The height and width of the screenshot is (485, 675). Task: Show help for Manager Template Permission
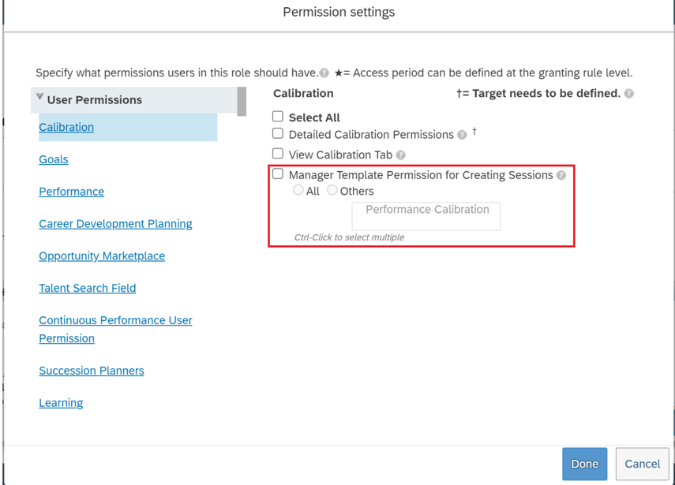561,175
